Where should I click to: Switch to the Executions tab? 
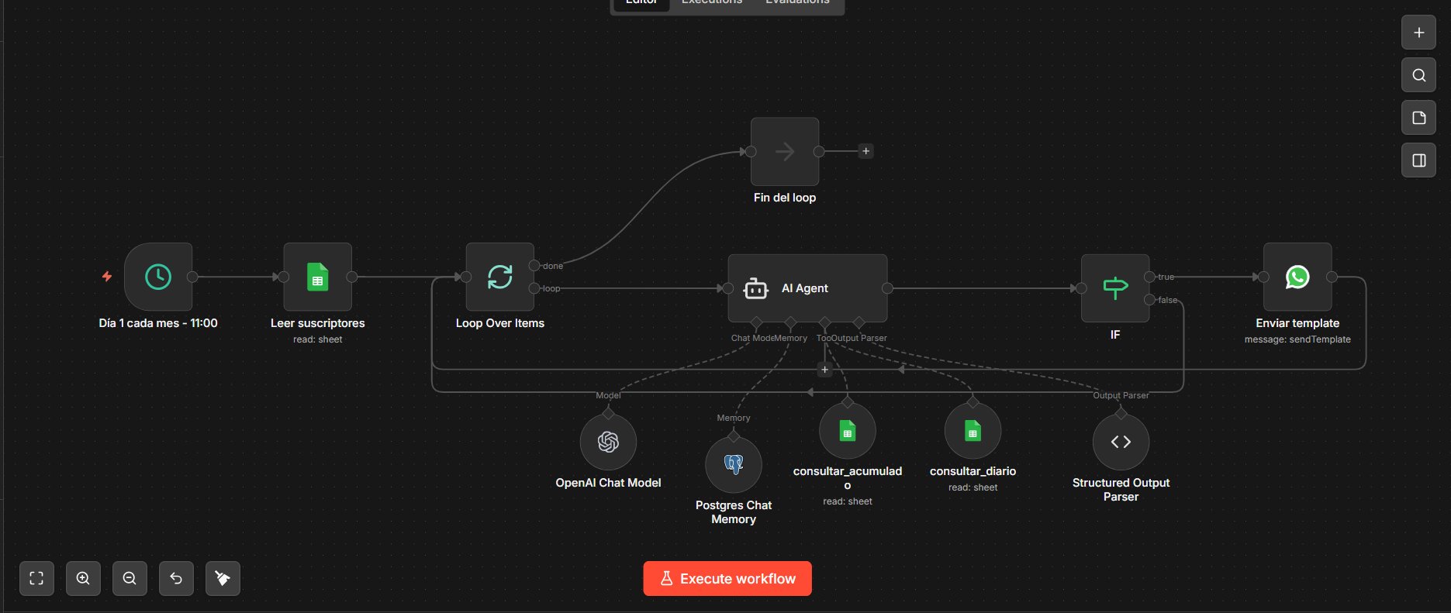(x=712, y=2)
